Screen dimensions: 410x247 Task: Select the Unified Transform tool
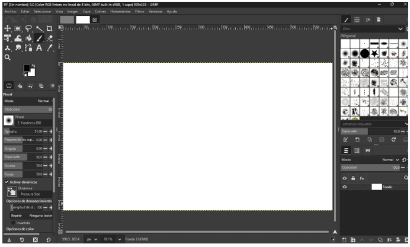pos(8,39)
